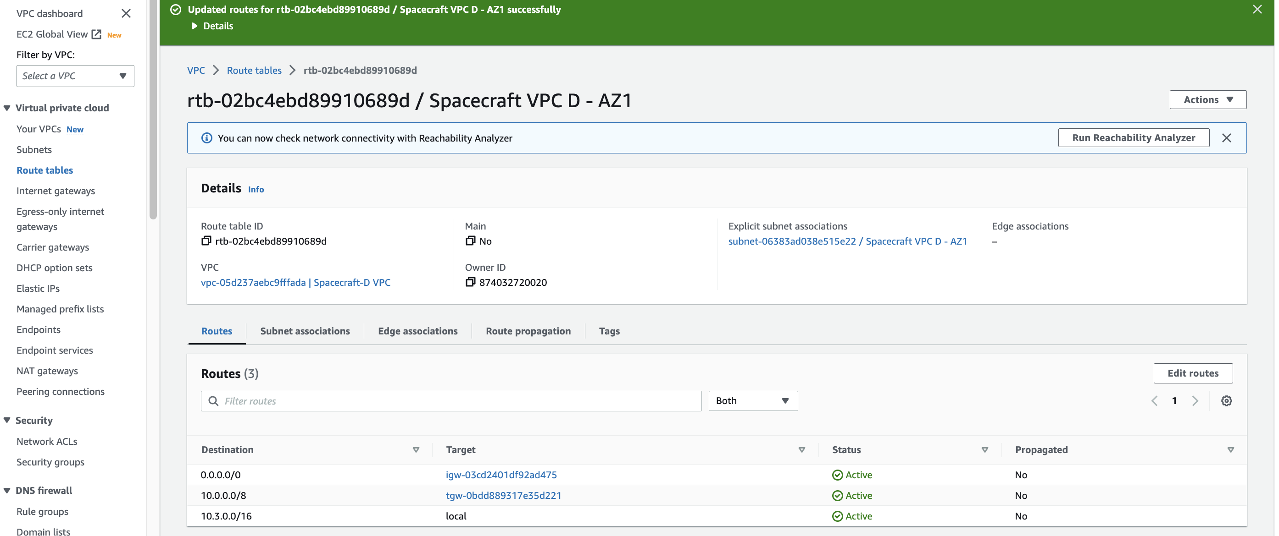Screen dimensions: 1279x536
Task: Go to next page of routes
Action: [1195, 401]
